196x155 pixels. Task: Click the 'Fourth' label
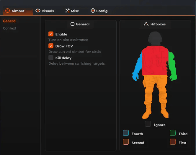click(137, 134)
